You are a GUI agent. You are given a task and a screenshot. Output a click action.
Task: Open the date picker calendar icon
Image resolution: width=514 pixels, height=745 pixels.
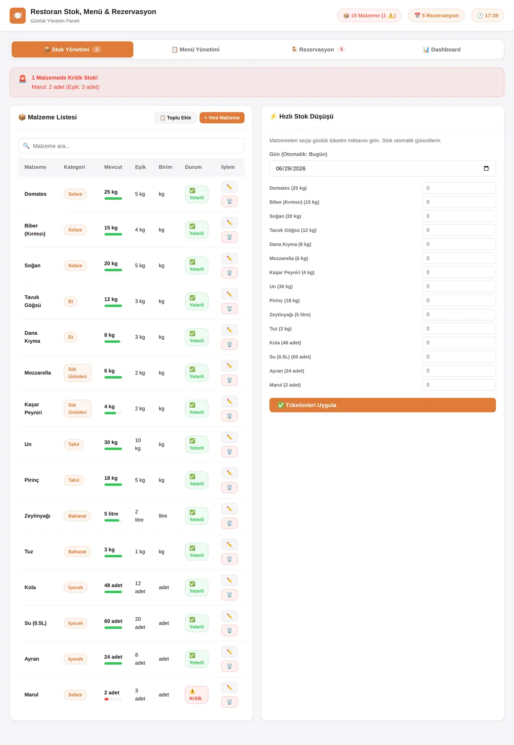486,168
